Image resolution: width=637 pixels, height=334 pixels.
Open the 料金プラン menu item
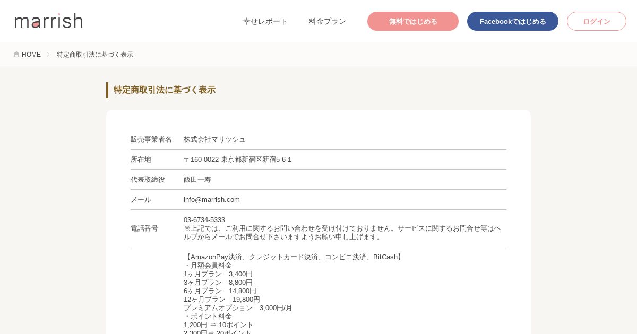328,21
